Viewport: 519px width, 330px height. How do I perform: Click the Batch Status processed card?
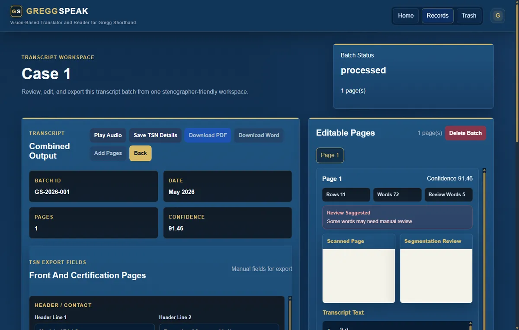pos(413,76)
